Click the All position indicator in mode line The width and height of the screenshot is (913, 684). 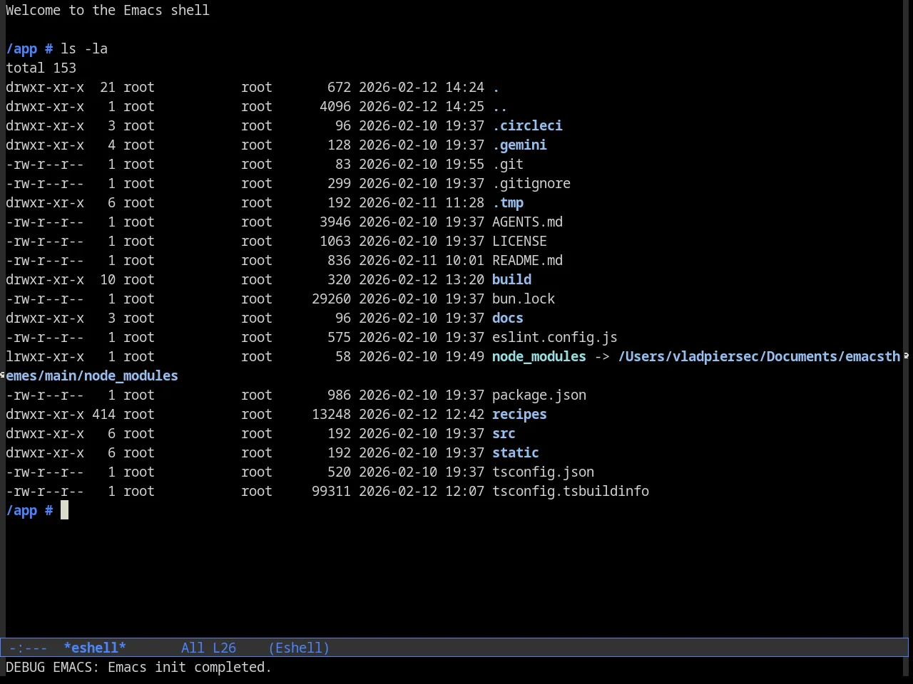[x=193, y=648]
